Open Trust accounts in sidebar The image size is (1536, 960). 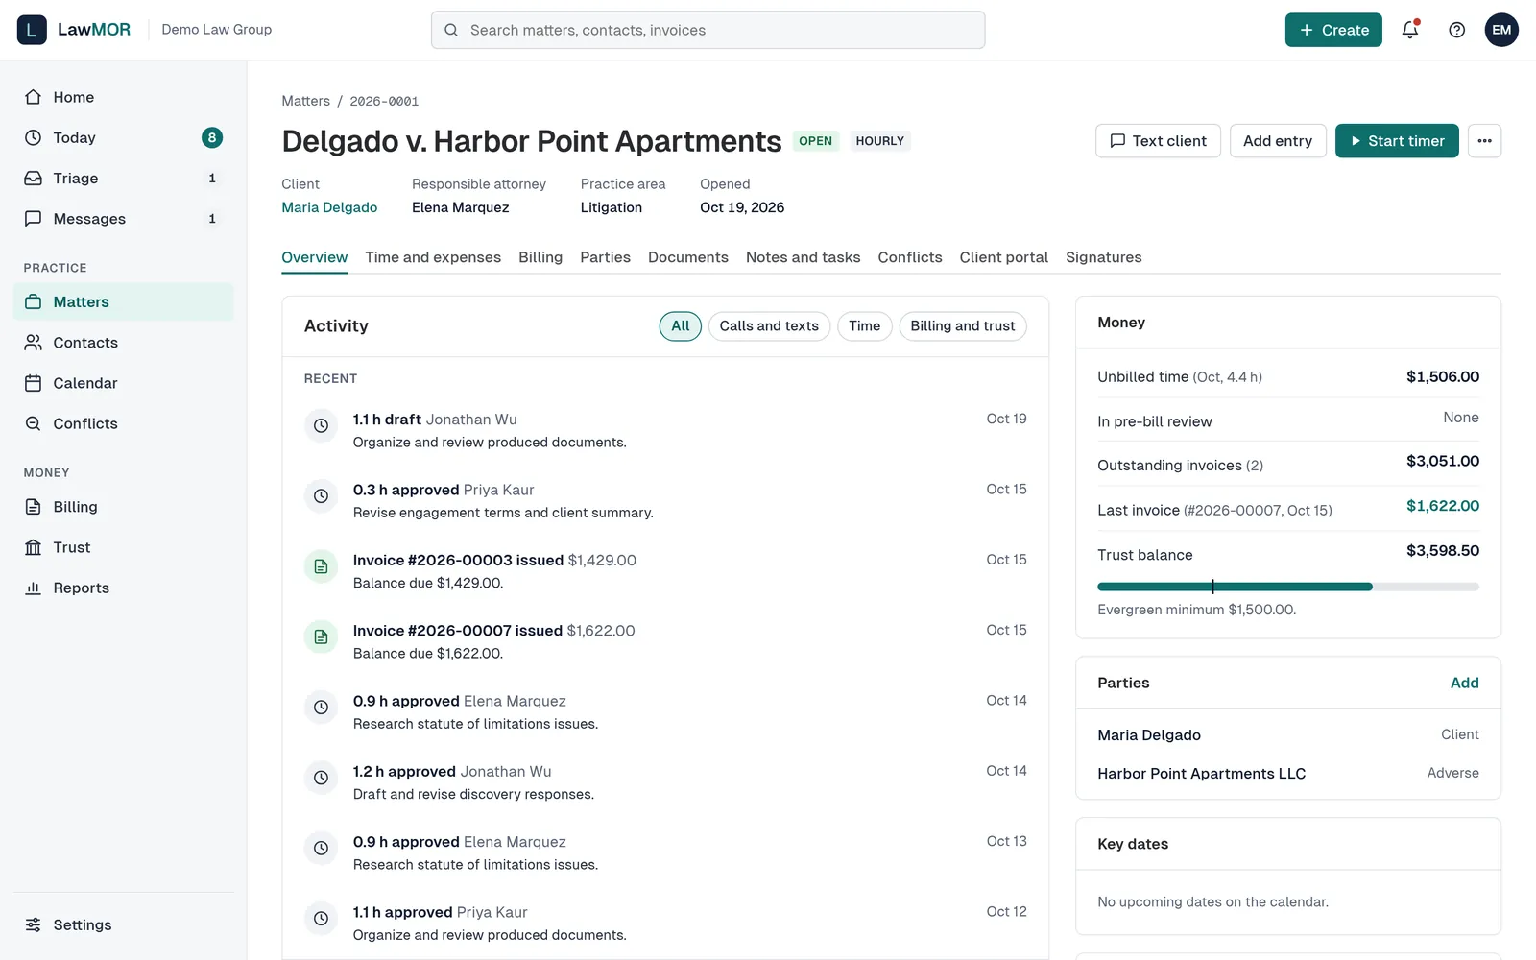(123, 547)
